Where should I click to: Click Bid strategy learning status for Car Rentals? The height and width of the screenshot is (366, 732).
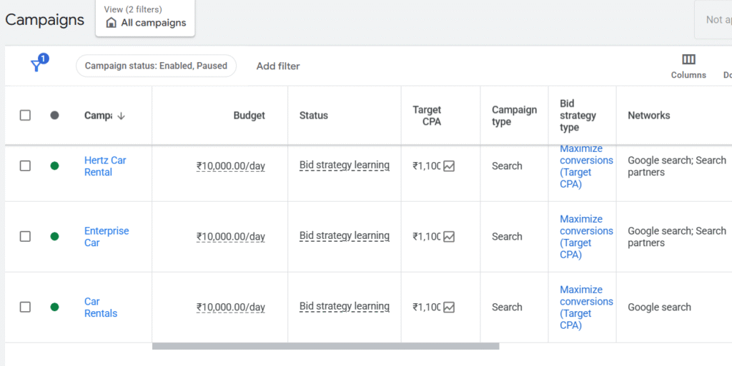click(x=345, y=306)
